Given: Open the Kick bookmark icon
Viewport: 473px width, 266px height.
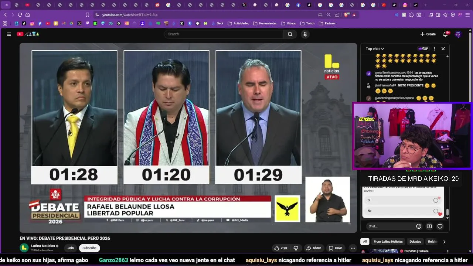Looking at the screenshot, I should [x=95, y=23].
